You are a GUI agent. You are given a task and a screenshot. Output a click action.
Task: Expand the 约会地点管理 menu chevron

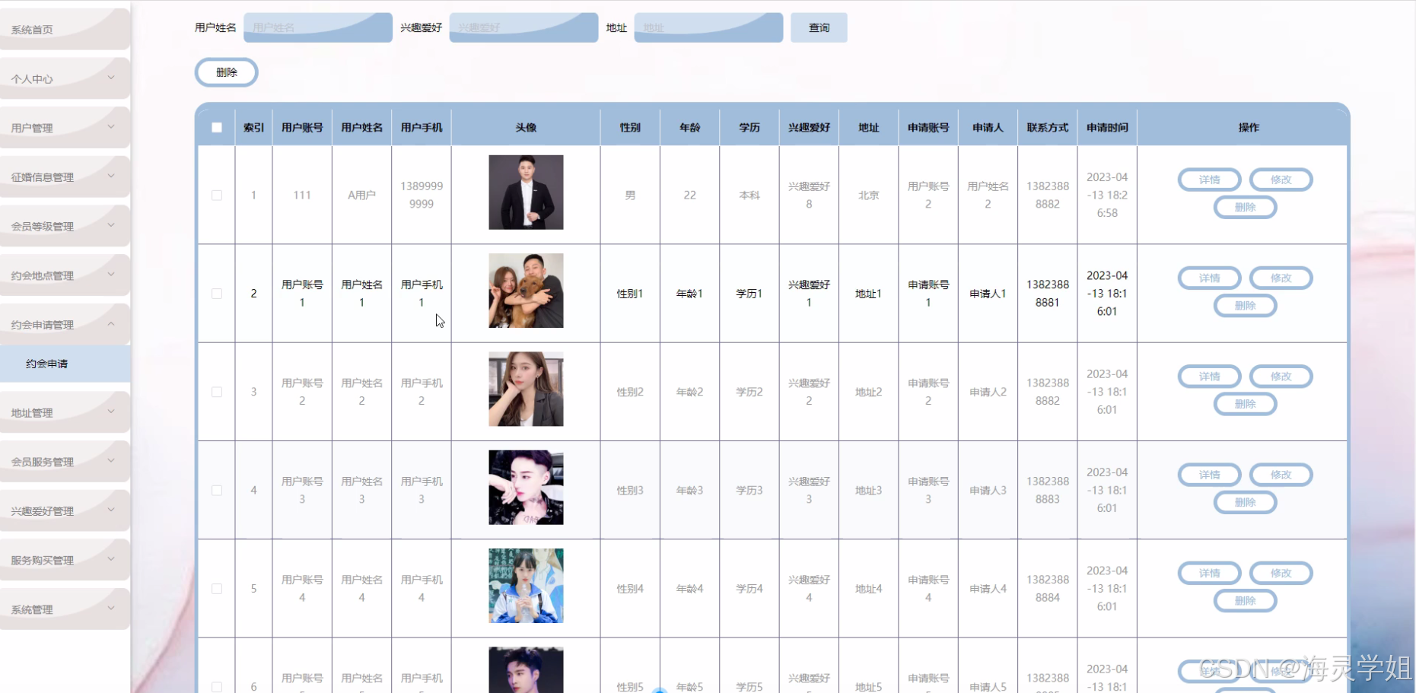(111, 275)
